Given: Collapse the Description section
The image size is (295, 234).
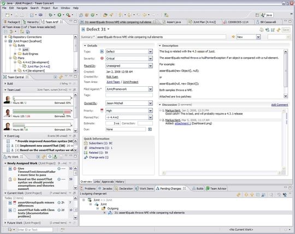Looking at the screenshot, I should (x=160, y=46).
